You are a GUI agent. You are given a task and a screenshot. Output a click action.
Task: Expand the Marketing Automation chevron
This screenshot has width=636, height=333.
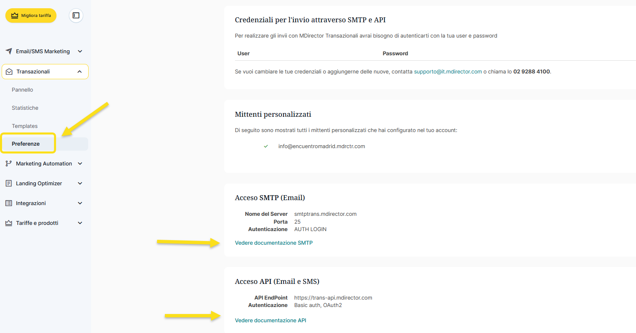coord(80,163)
